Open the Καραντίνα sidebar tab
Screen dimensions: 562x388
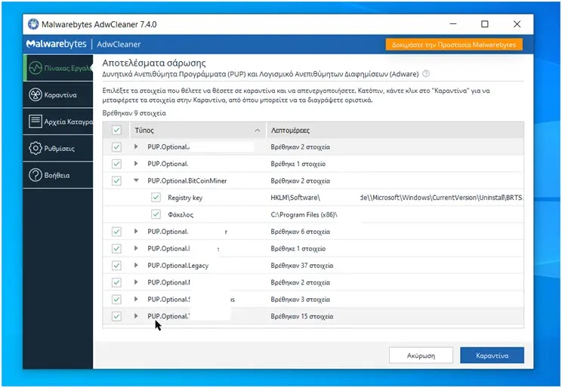(x=57, y=95)
